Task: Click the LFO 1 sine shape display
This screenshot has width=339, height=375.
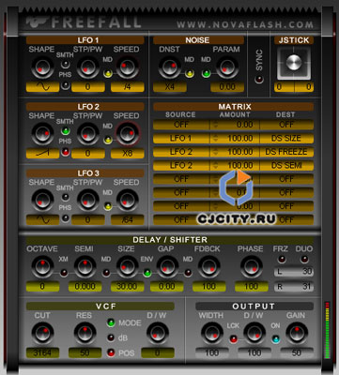Action: coord(42,86)
